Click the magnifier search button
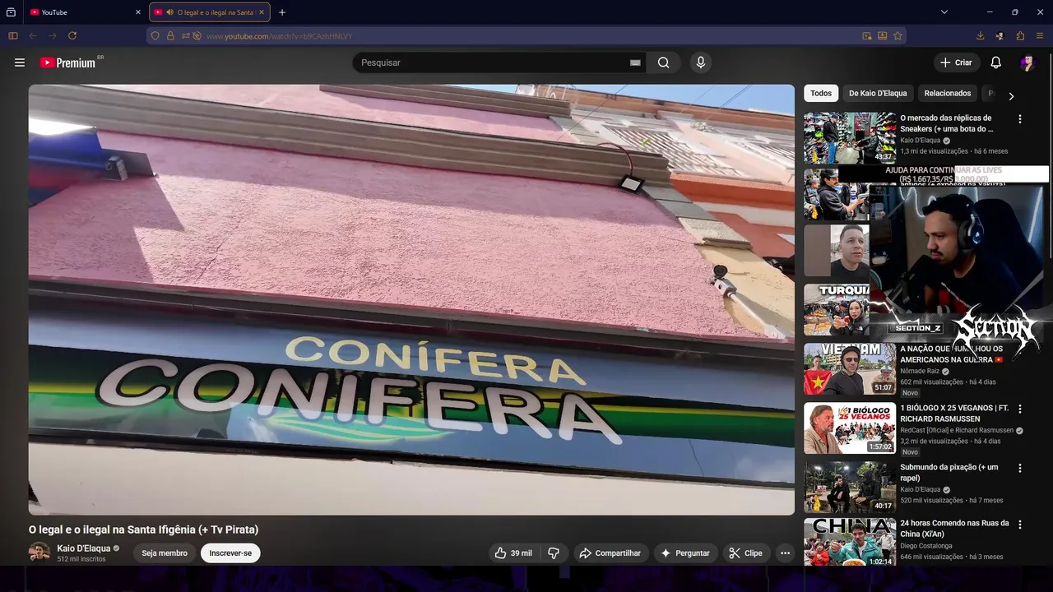The width and height of the screenshot is (1053, 592). (663, 62)
